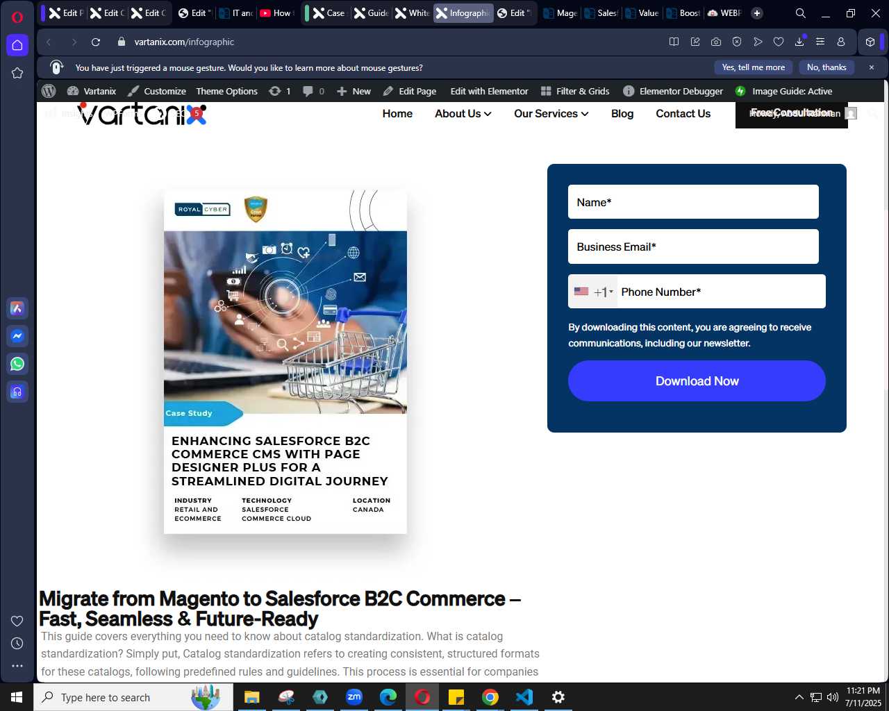
Task: Click the Opera menu logo
Action: (x=17, y=17)
